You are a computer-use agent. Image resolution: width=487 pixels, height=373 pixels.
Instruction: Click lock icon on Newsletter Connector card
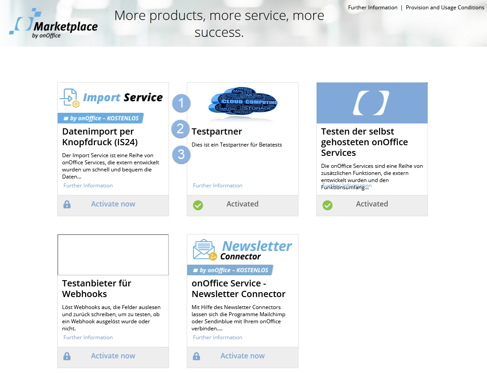point(196,356)
